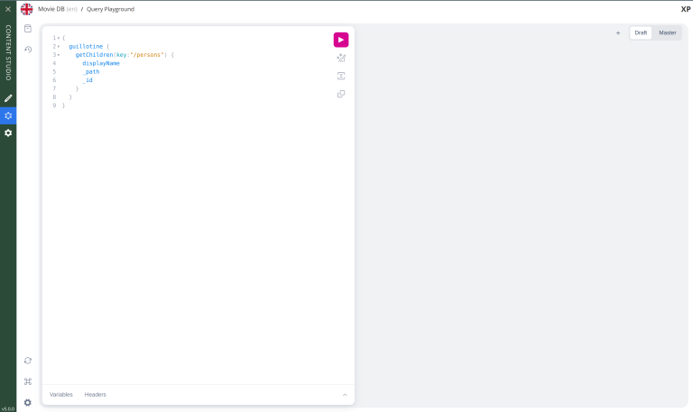693x412 pixels.
Task: Switch to the Master branch
Action: click(x=667, y=32)
